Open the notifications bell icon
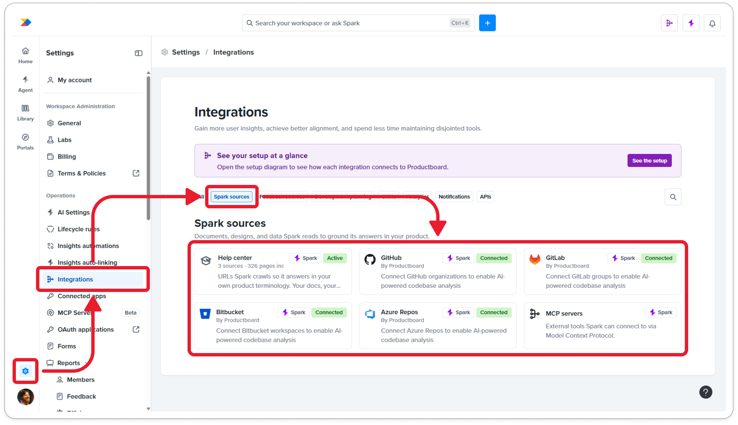This screenshot has height=425, width=738. point(712,23)
